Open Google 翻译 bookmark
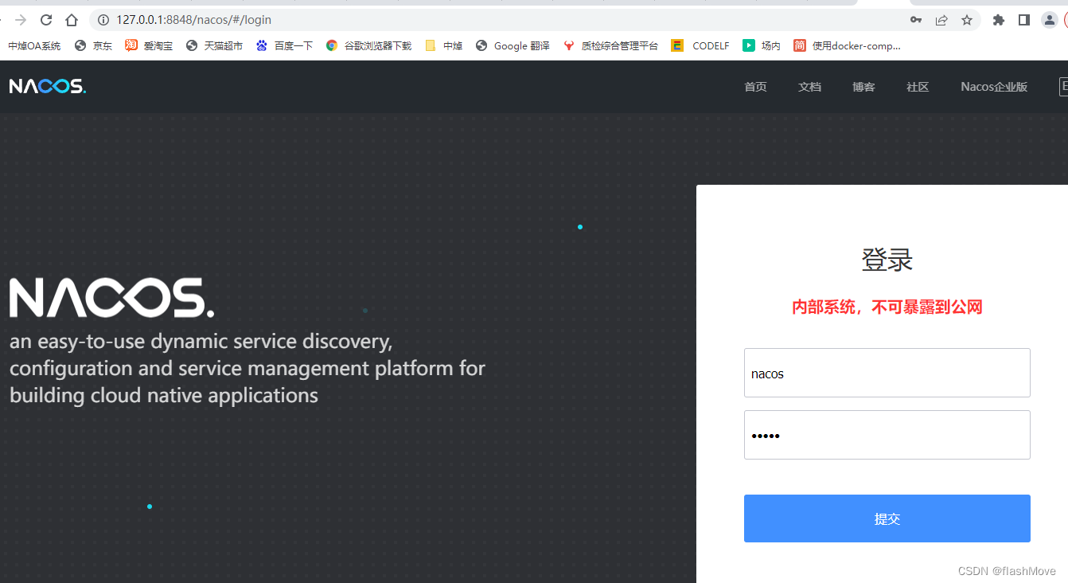Viewport: 1068px width, 583px height. (x=513, y=46)
